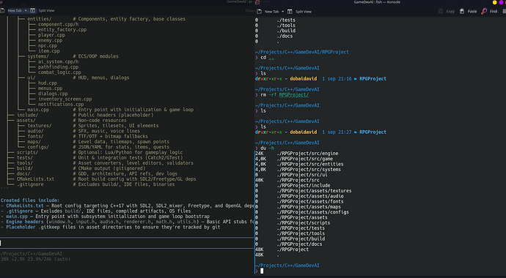Click './RPGProject/scripts' line

[x=304, y=222]
